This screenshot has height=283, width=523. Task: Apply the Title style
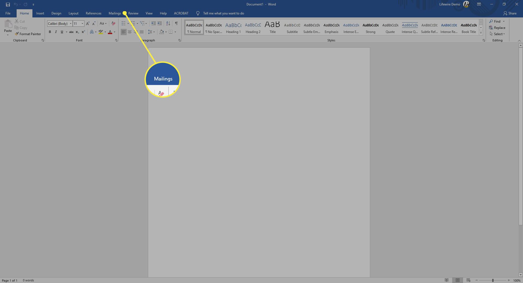273,27
